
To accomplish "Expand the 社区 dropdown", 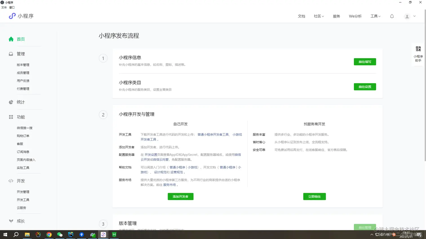I will click(319, 16).
